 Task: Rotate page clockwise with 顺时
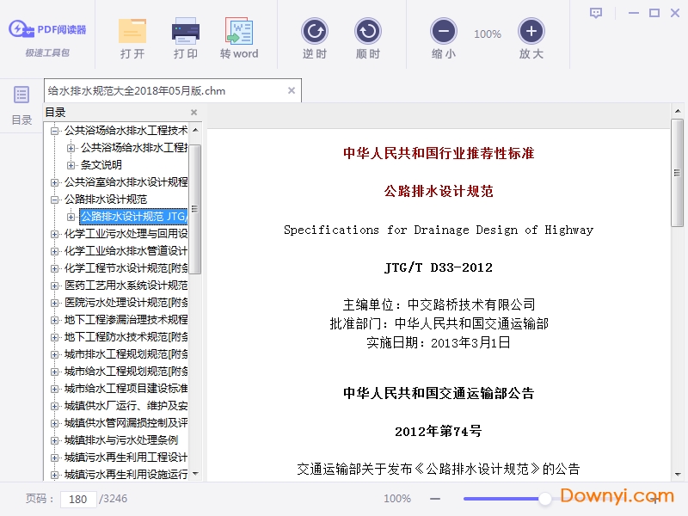[x=368, y=32]
